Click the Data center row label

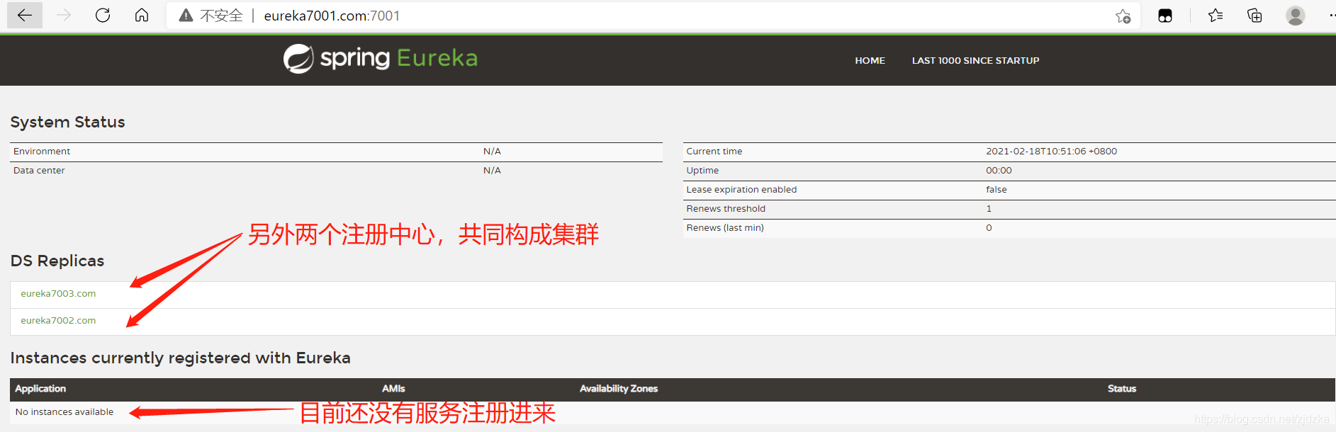click(x=39, y=171)
